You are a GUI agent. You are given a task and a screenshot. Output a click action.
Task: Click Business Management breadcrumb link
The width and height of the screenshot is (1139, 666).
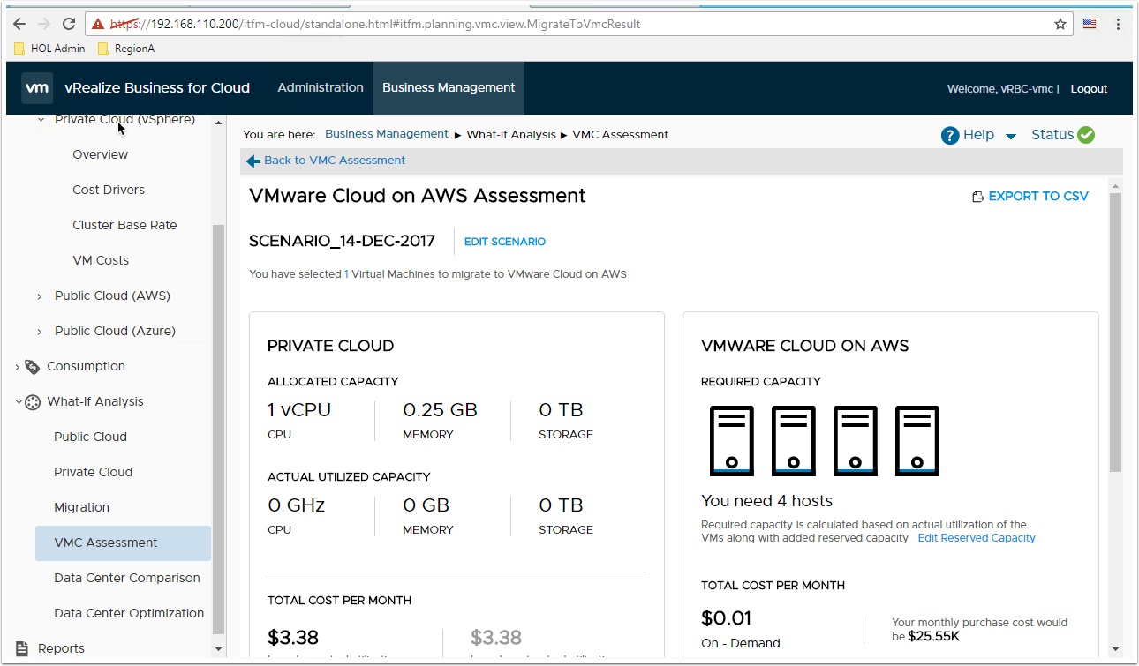tap(387, 134)
